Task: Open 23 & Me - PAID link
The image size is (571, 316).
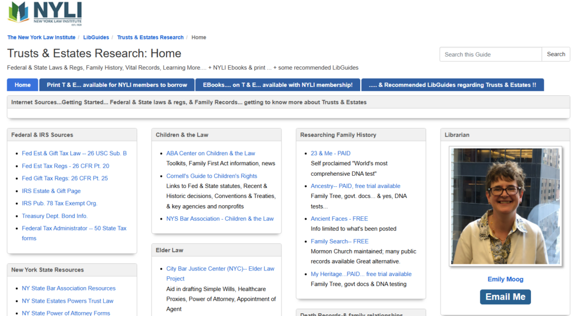Action: coord(330,154)
